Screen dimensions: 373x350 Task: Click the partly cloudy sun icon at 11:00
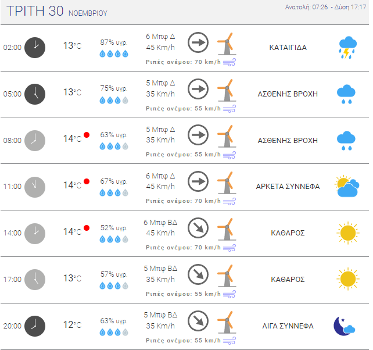[347, 187]
